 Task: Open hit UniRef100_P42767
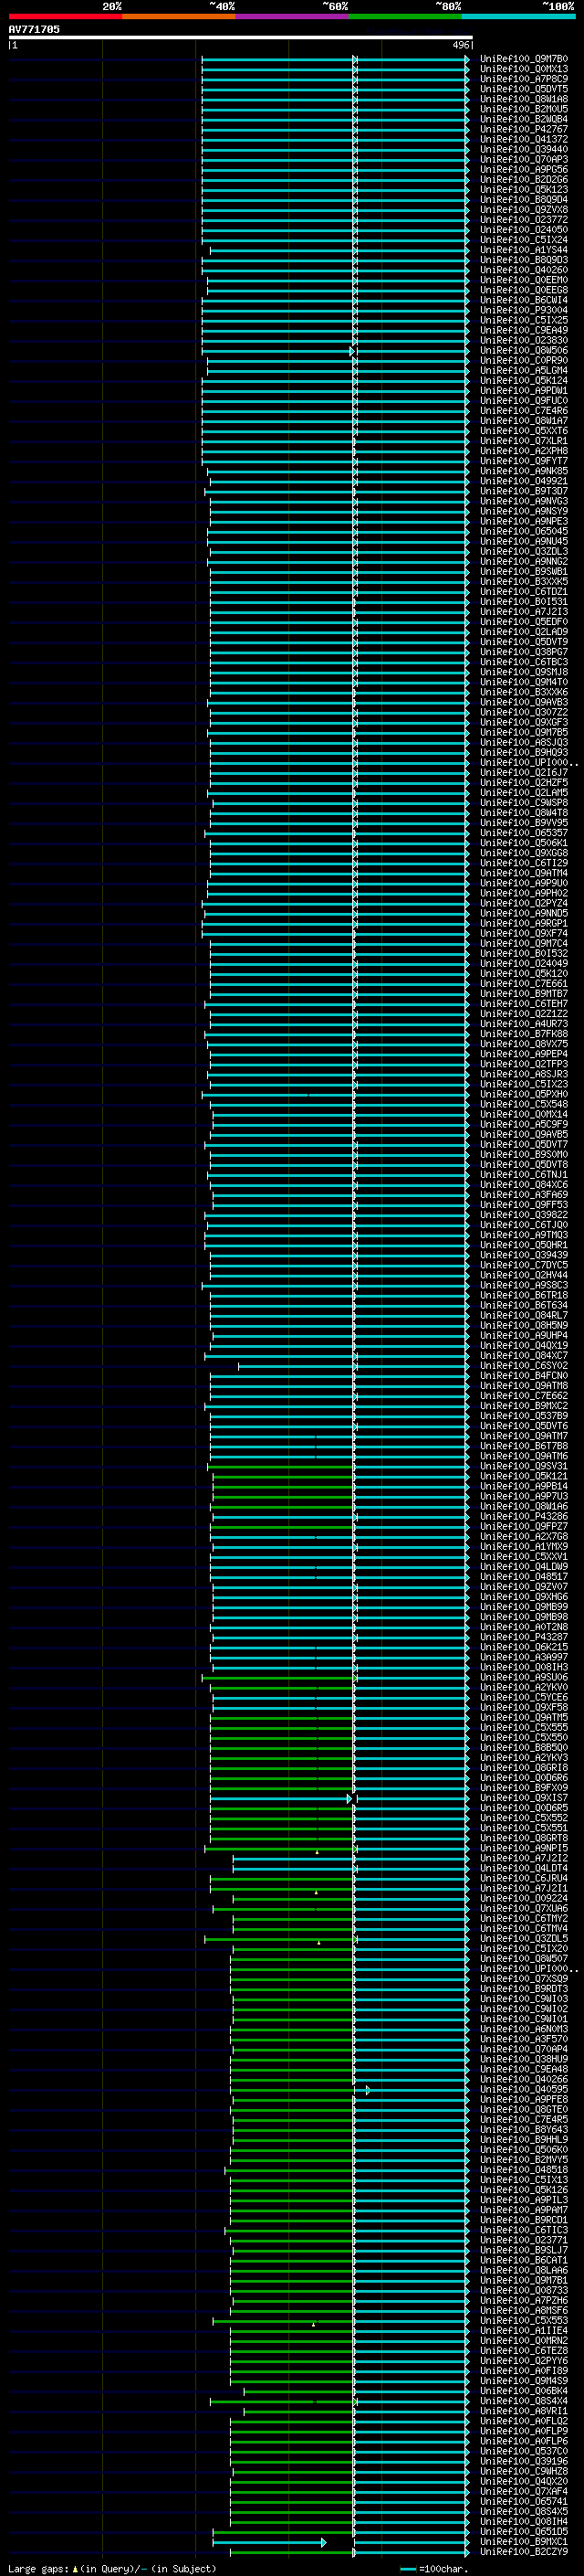(x=524, y=129)
